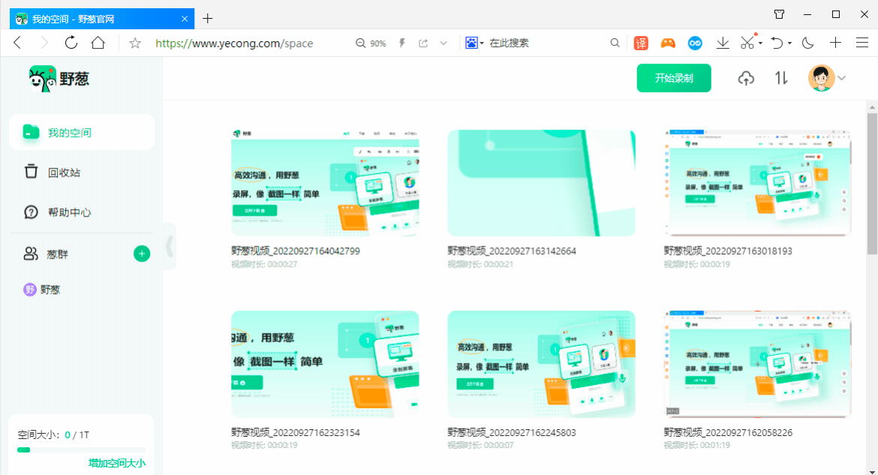Click title 野葱视频_20220927162245803

click(x=512, y=432)
